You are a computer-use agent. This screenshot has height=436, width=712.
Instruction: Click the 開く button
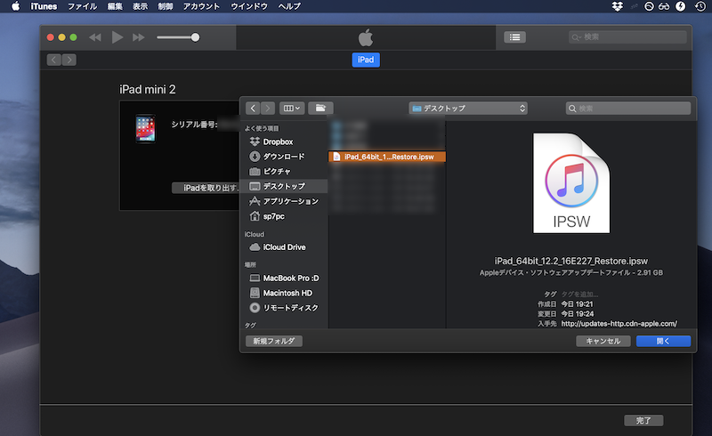point(663,341)
